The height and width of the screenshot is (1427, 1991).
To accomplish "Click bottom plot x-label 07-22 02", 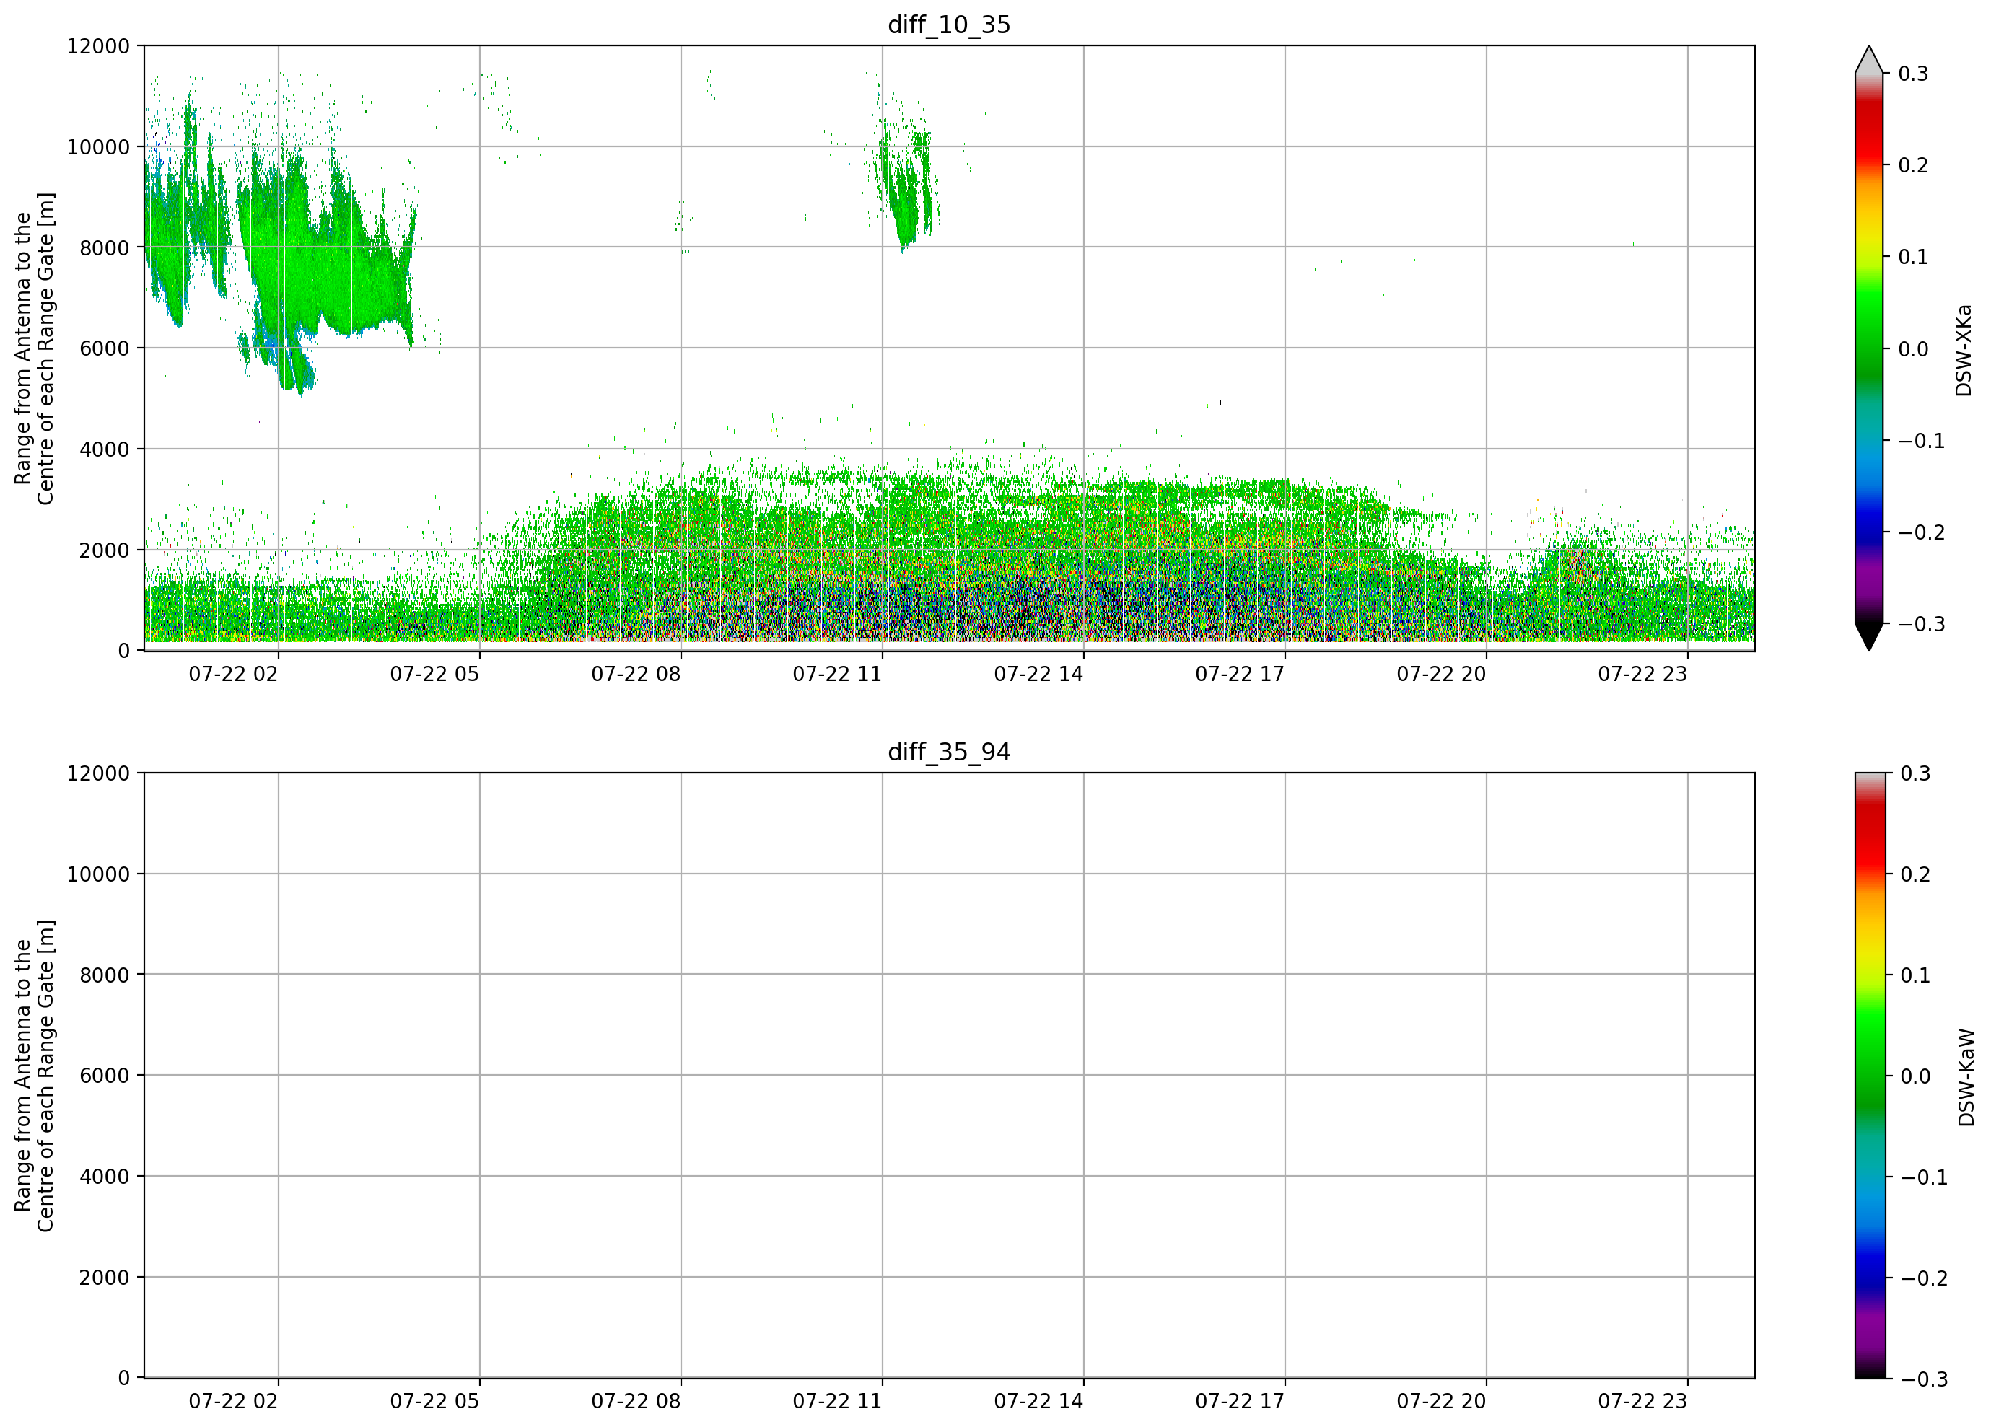I will pyautogui.click(x=232, y=1402).
